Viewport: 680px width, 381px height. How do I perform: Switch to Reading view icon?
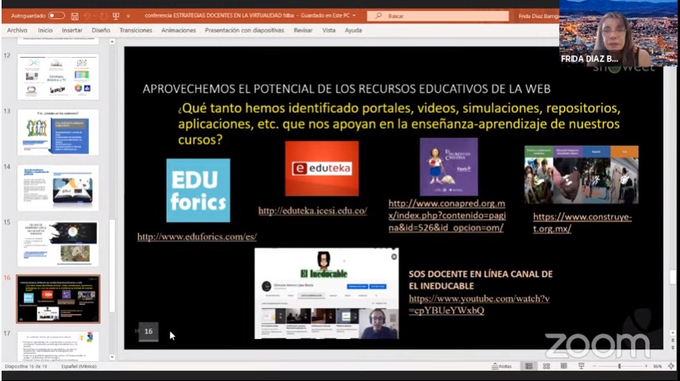click(x=563, y=366)
